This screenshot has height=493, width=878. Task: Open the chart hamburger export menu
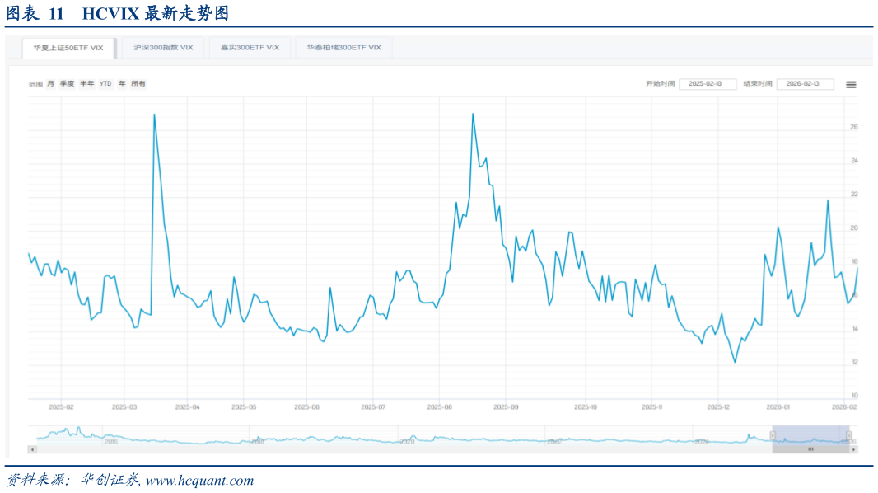point(851,84)
